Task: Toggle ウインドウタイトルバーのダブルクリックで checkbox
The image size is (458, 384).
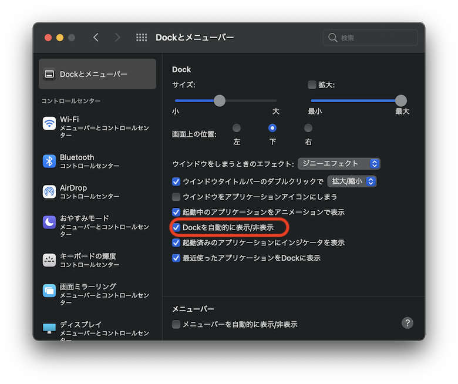Action: pos(176,181)
